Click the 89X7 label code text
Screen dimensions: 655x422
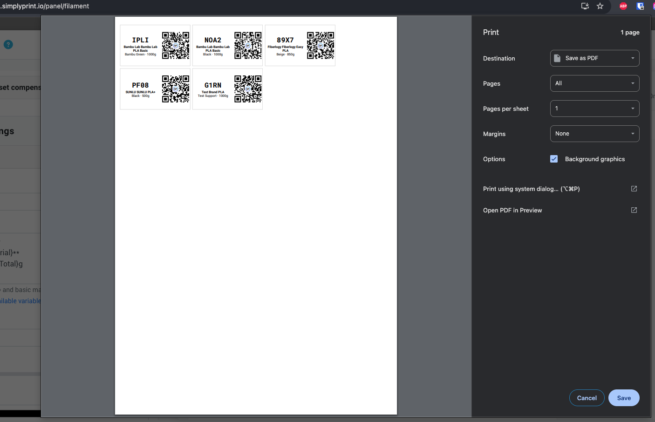click(285, 40)
